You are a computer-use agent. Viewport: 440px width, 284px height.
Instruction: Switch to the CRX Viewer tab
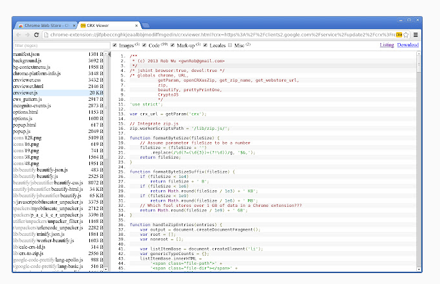tap(109, 26)
